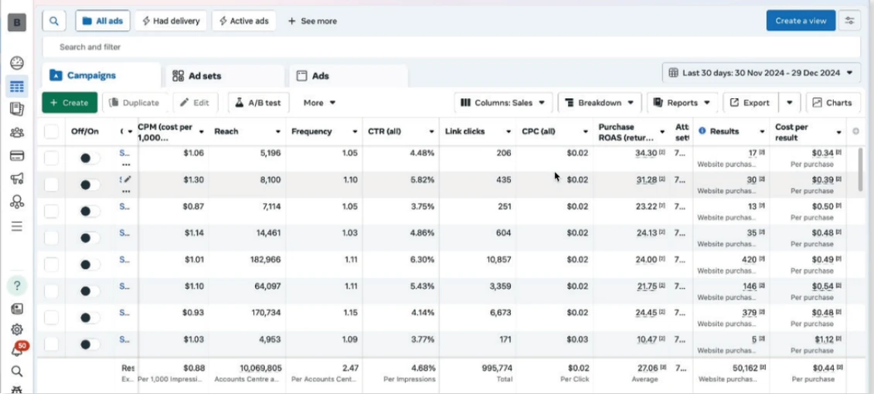Open the billing card sidebar icon

(x=17, y=155)
